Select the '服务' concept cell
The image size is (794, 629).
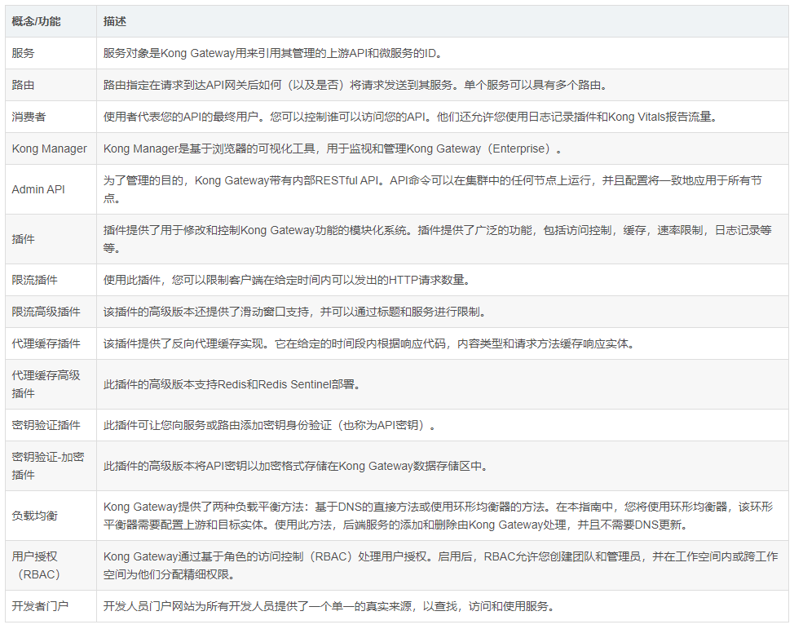(x=51, y=53)
